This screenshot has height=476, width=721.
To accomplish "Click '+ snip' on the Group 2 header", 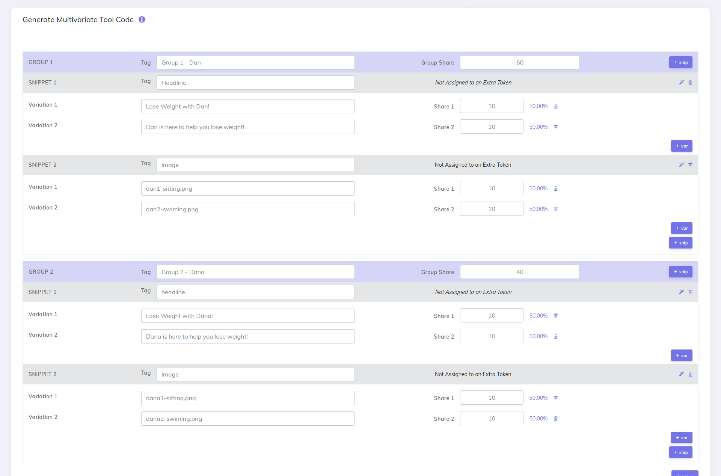I will pyautogui.click(x=680, y=271).
